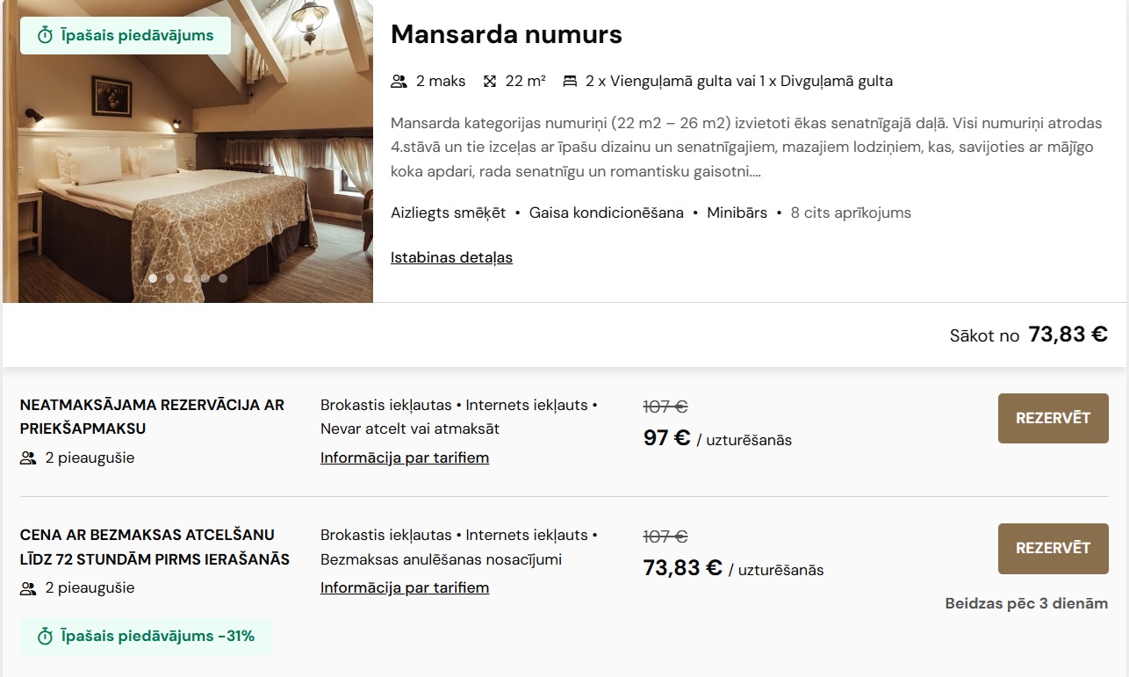Image resolution: width=1129 pixels, height=677 pixels.
Task: Click the room size icon beside 22 m²
Action: pos(490,82)
